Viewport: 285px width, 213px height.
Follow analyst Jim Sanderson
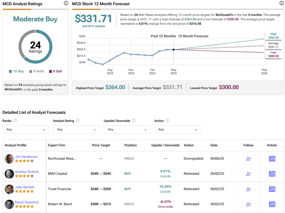pyautogui.click(x=249, y=159)
